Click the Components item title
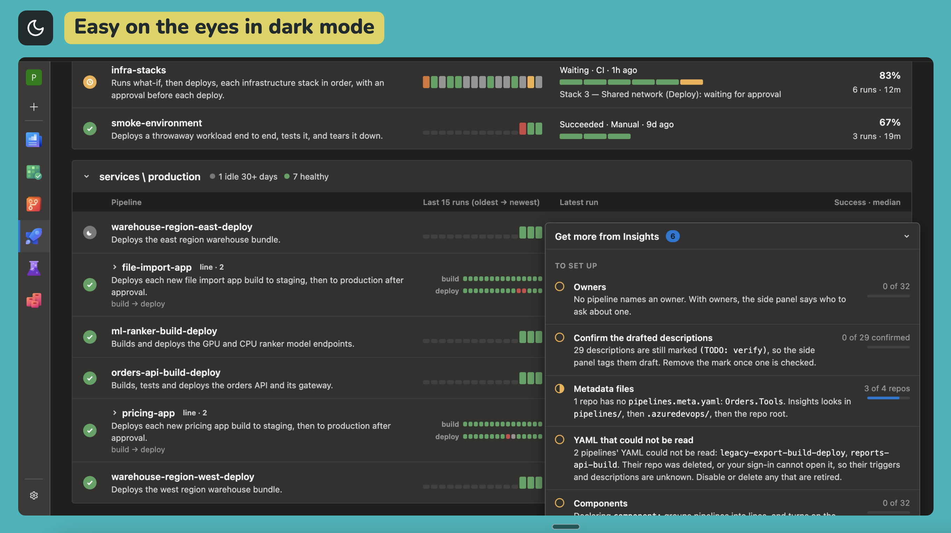Image resolution: width=951 pixels, height=533 pixels. (600, 503)
